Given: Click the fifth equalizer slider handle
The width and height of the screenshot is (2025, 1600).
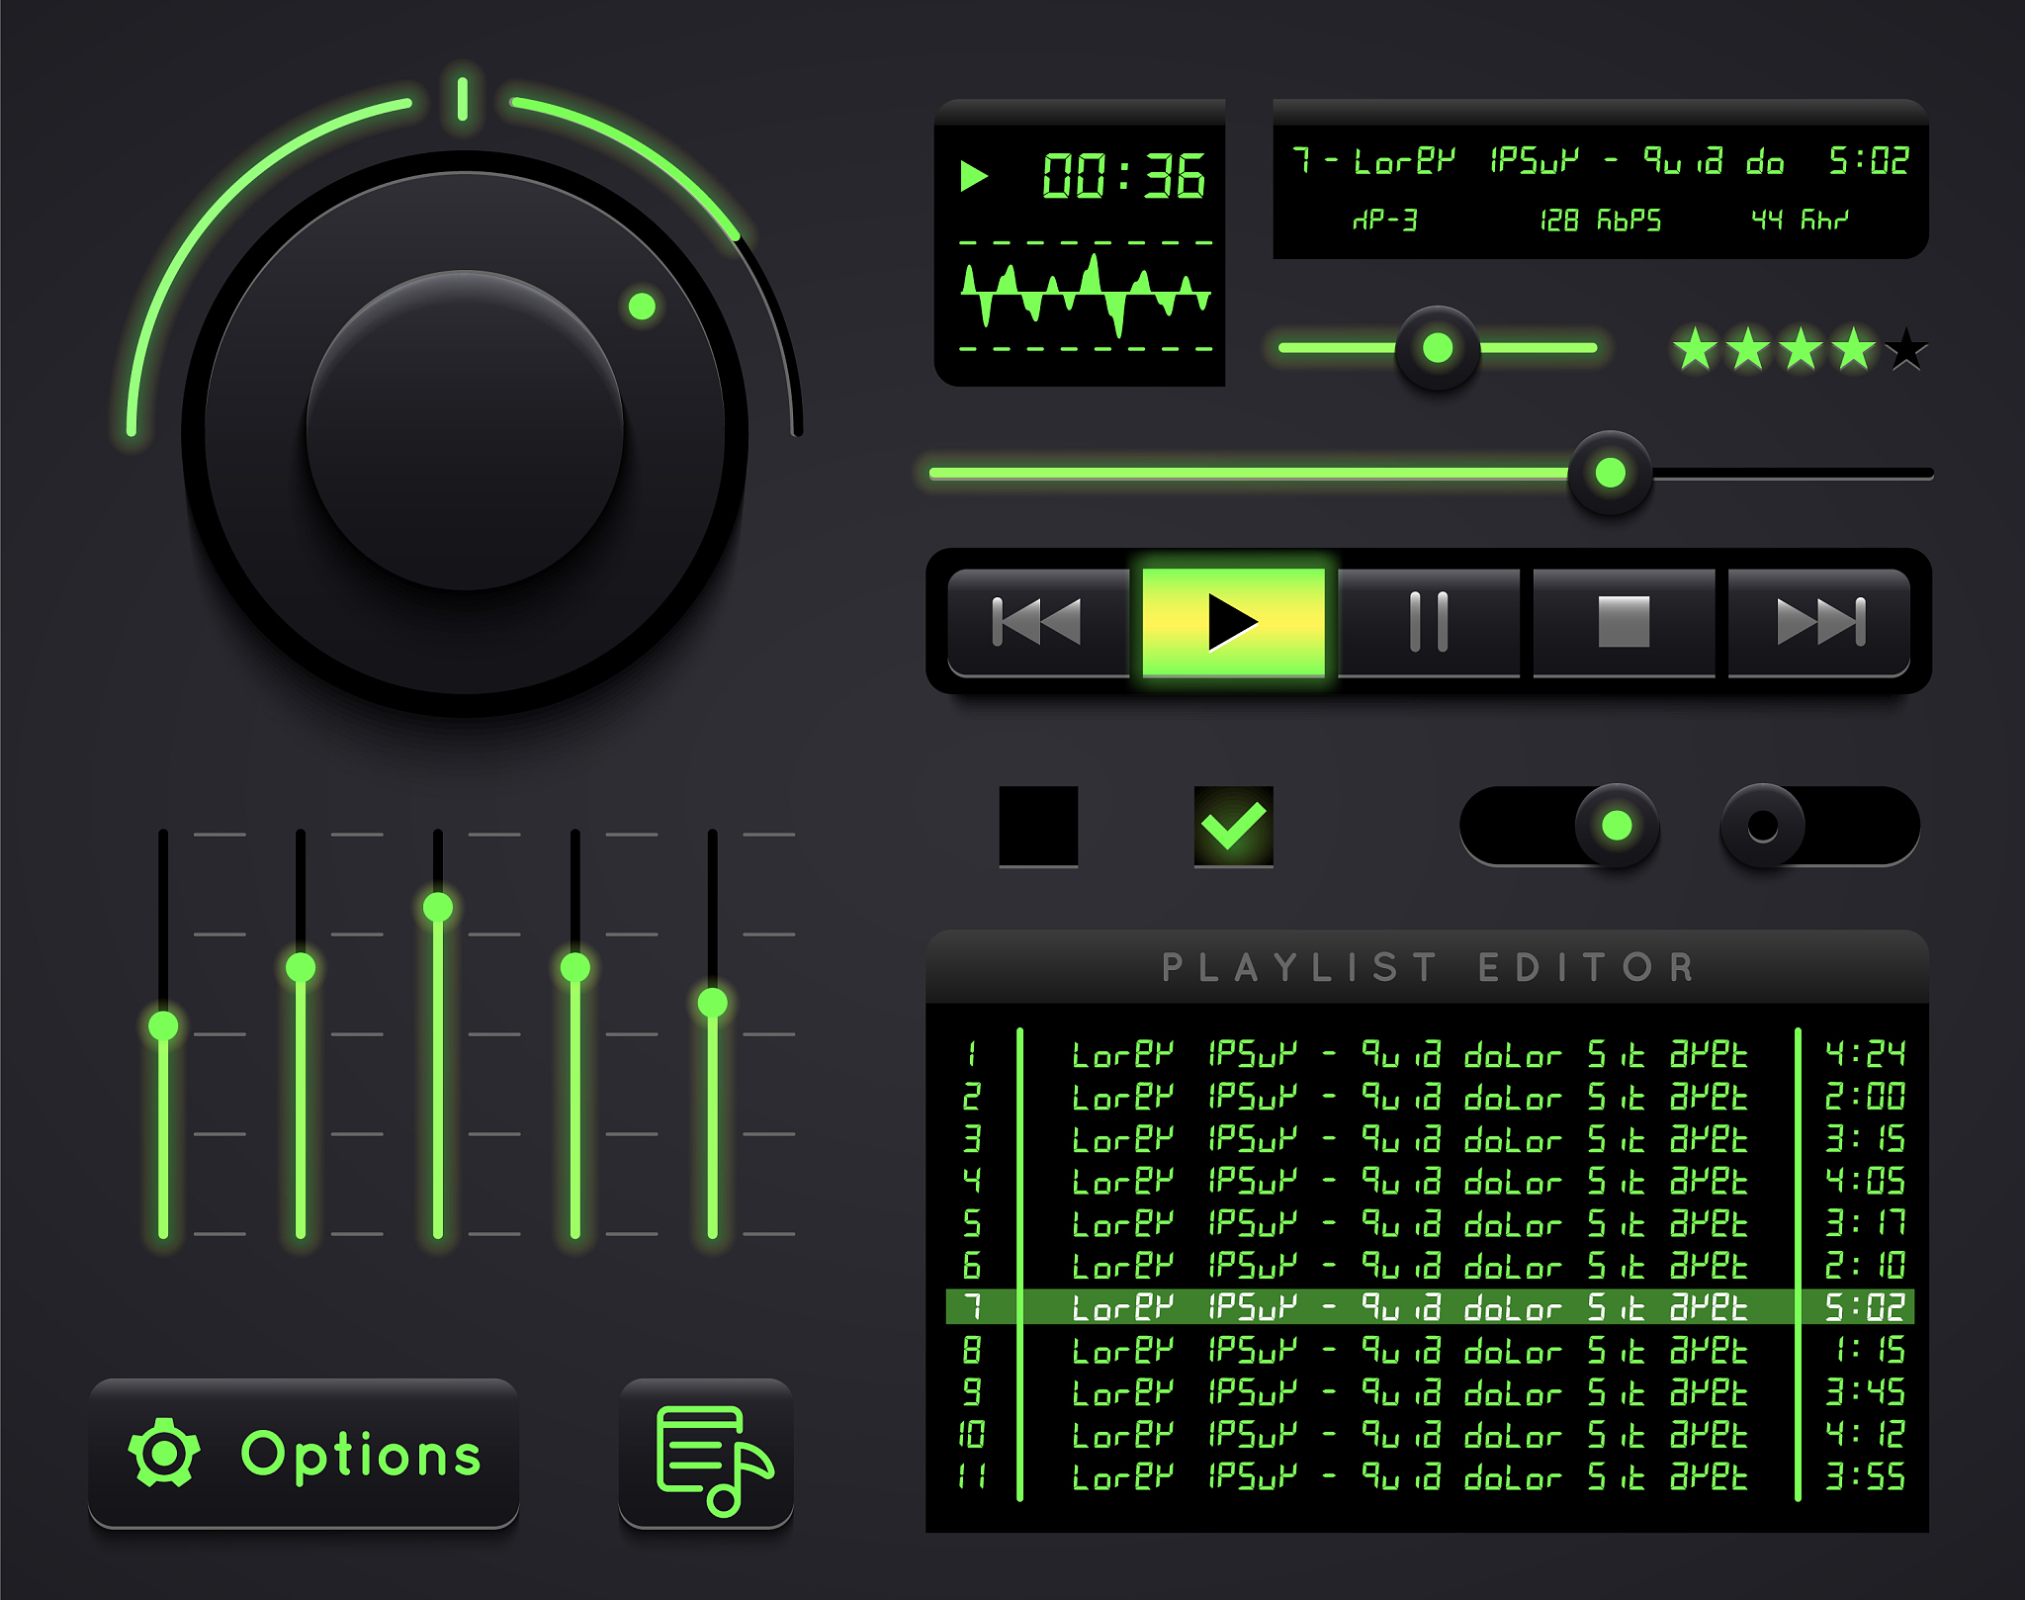Looking at the screenshot, I should tap(713, 1003).
